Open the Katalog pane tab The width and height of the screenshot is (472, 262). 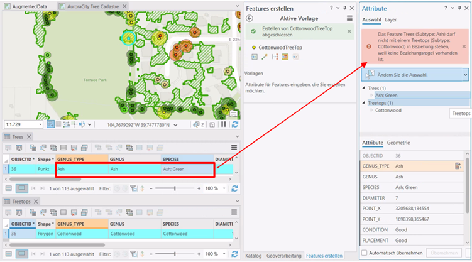[x=253, y=256]
